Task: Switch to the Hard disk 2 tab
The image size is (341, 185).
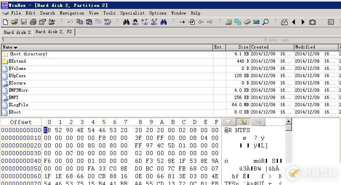Action: click(17, 32)
